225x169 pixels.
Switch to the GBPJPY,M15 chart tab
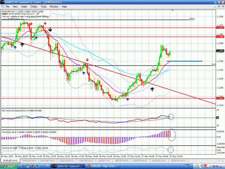point(121,160)
